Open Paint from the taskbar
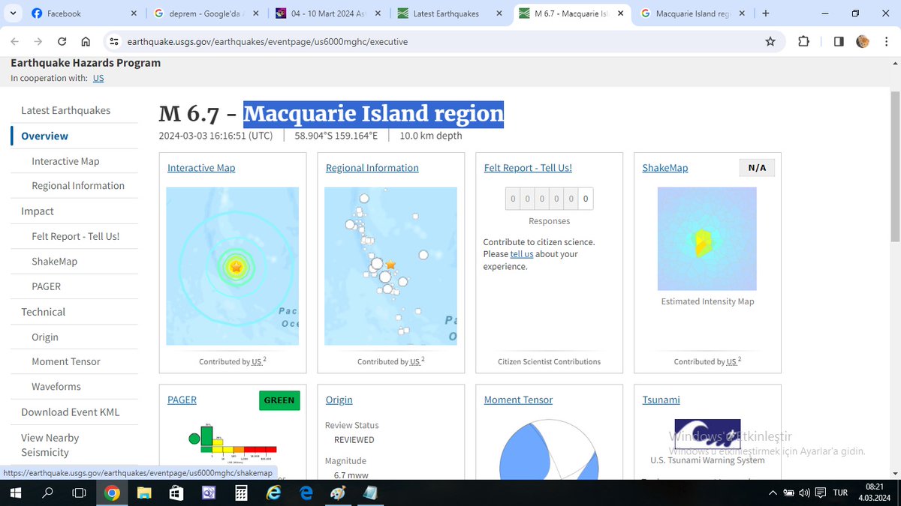This screenshot has height=506, width=901. pos(338,493)
